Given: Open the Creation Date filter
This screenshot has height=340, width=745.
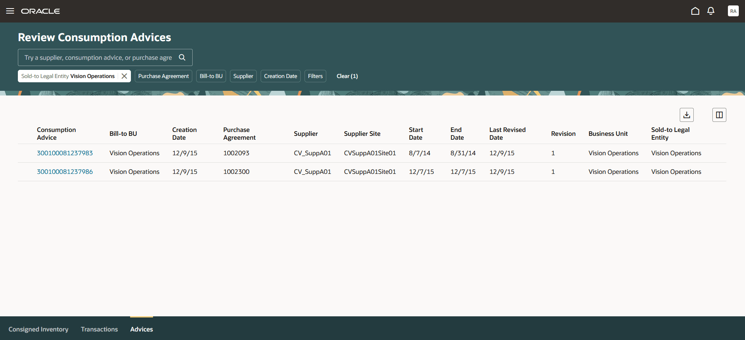Looking at the screenshot, I should 280,76.
